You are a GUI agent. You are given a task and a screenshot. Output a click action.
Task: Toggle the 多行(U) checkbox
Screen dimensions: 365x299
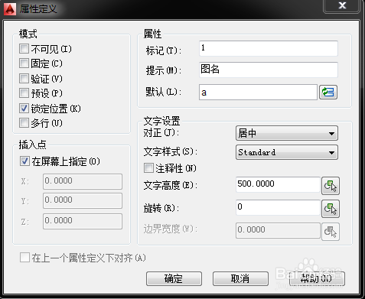pyautogui.click(x=24, y=123)
